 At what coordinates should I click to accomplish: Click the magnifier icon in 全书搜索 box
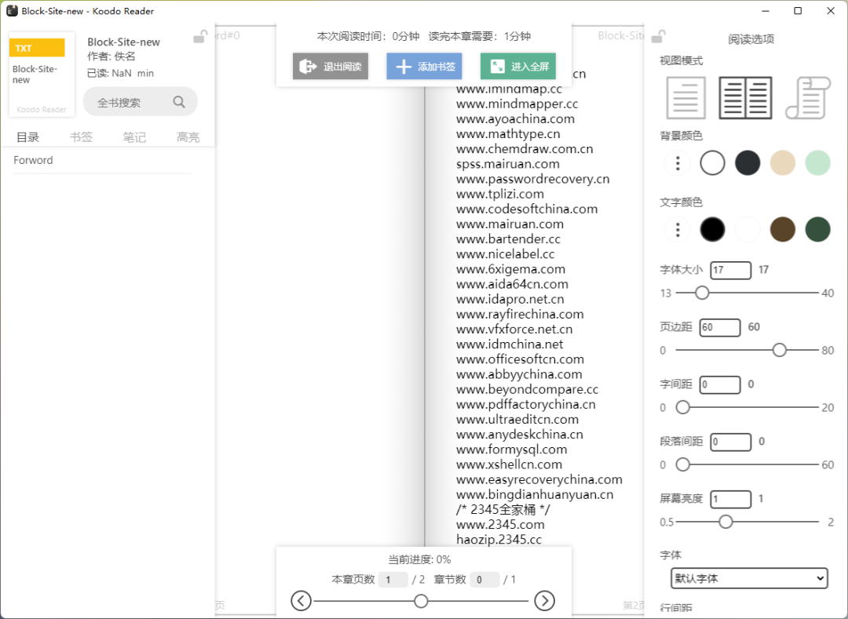(179, 101)
